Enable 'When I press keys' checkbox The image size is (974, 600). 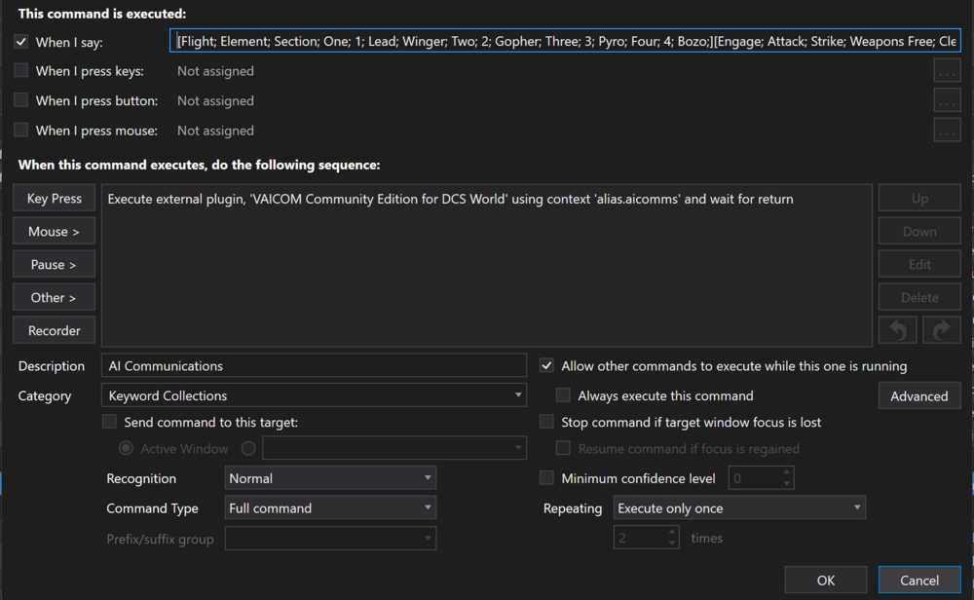coord(21,71)
